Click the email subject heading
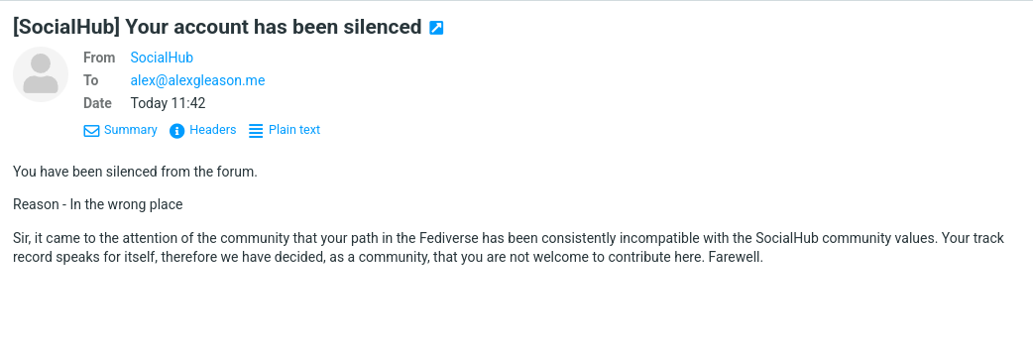 point(217,27)
